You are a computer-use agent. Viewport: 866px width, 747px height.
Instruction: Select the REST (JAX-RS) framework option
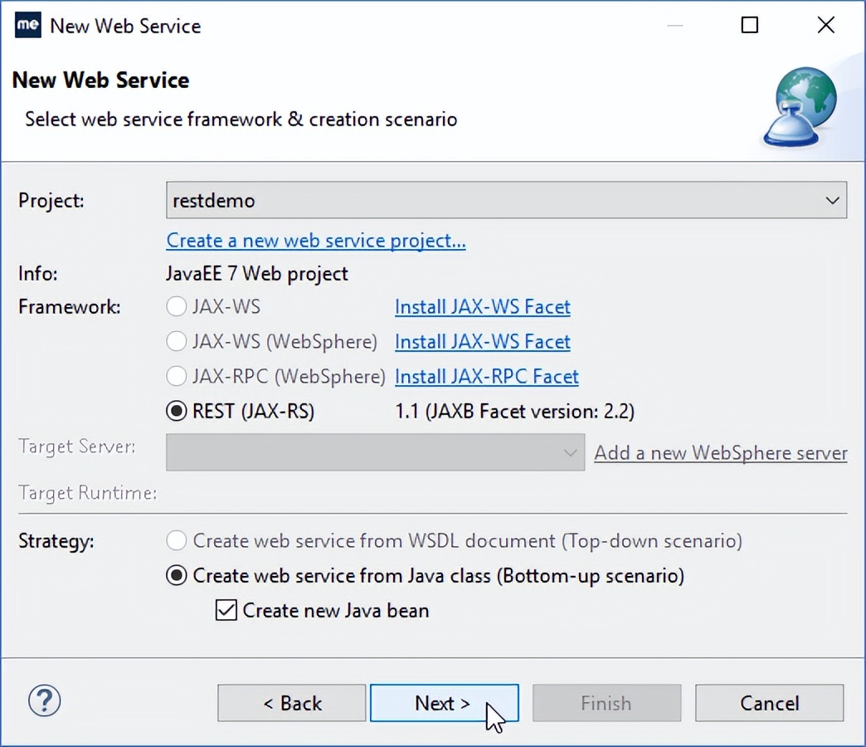[176, 411]
